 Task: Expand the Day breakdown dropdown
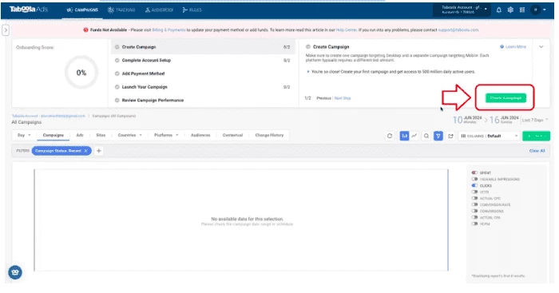[24, 135]
